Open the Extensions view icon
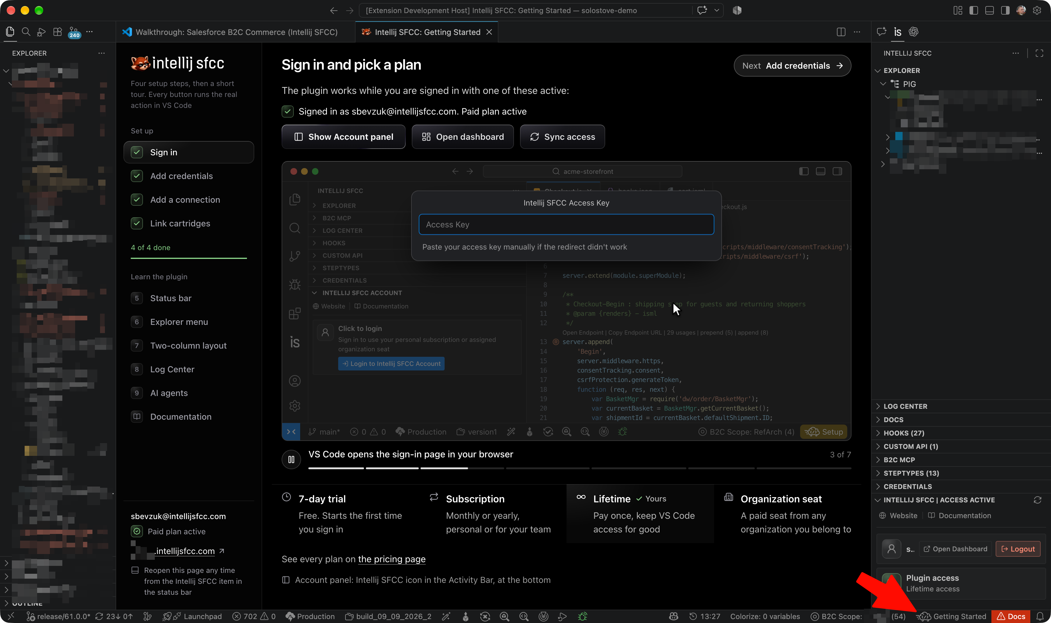This screenshot has height=623, width=1051. pyautogui.click(x=57, y=32)
